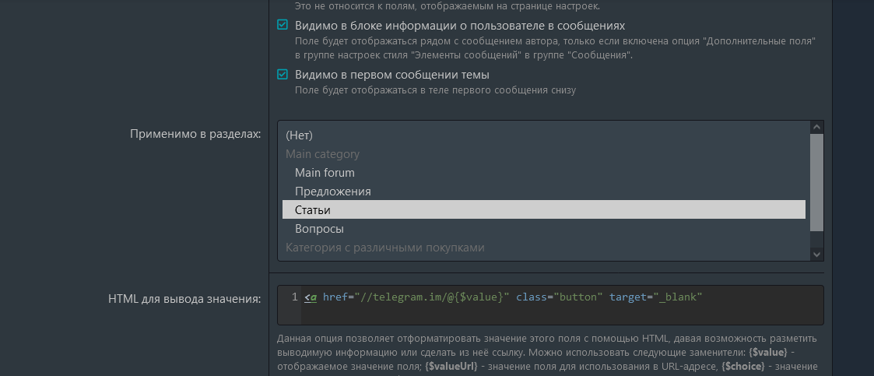The height and width of the screenshot is (376, 874).
Task: Uncheck "Видимо в первом сообщении темы" checkbox
Action: 283,75
